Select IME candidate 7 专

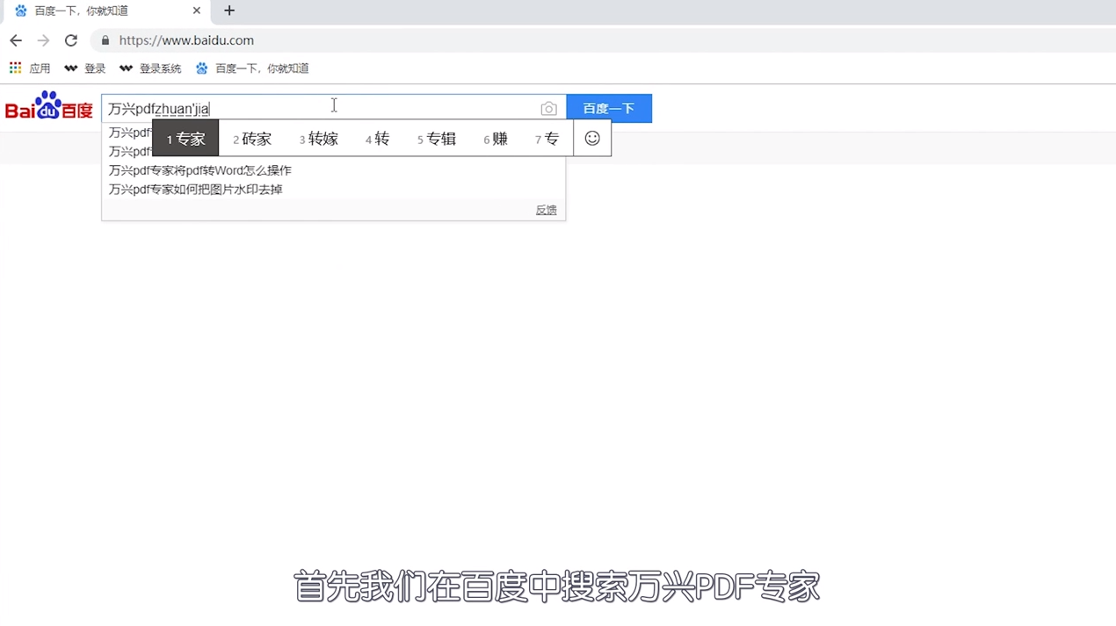547,139
